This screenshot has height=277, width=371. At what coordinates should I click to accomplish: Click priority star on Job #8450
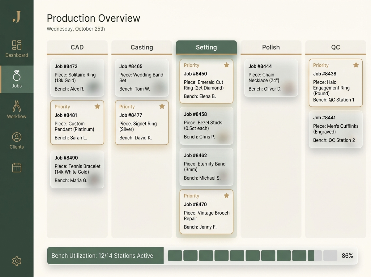(x=227, y=65)
